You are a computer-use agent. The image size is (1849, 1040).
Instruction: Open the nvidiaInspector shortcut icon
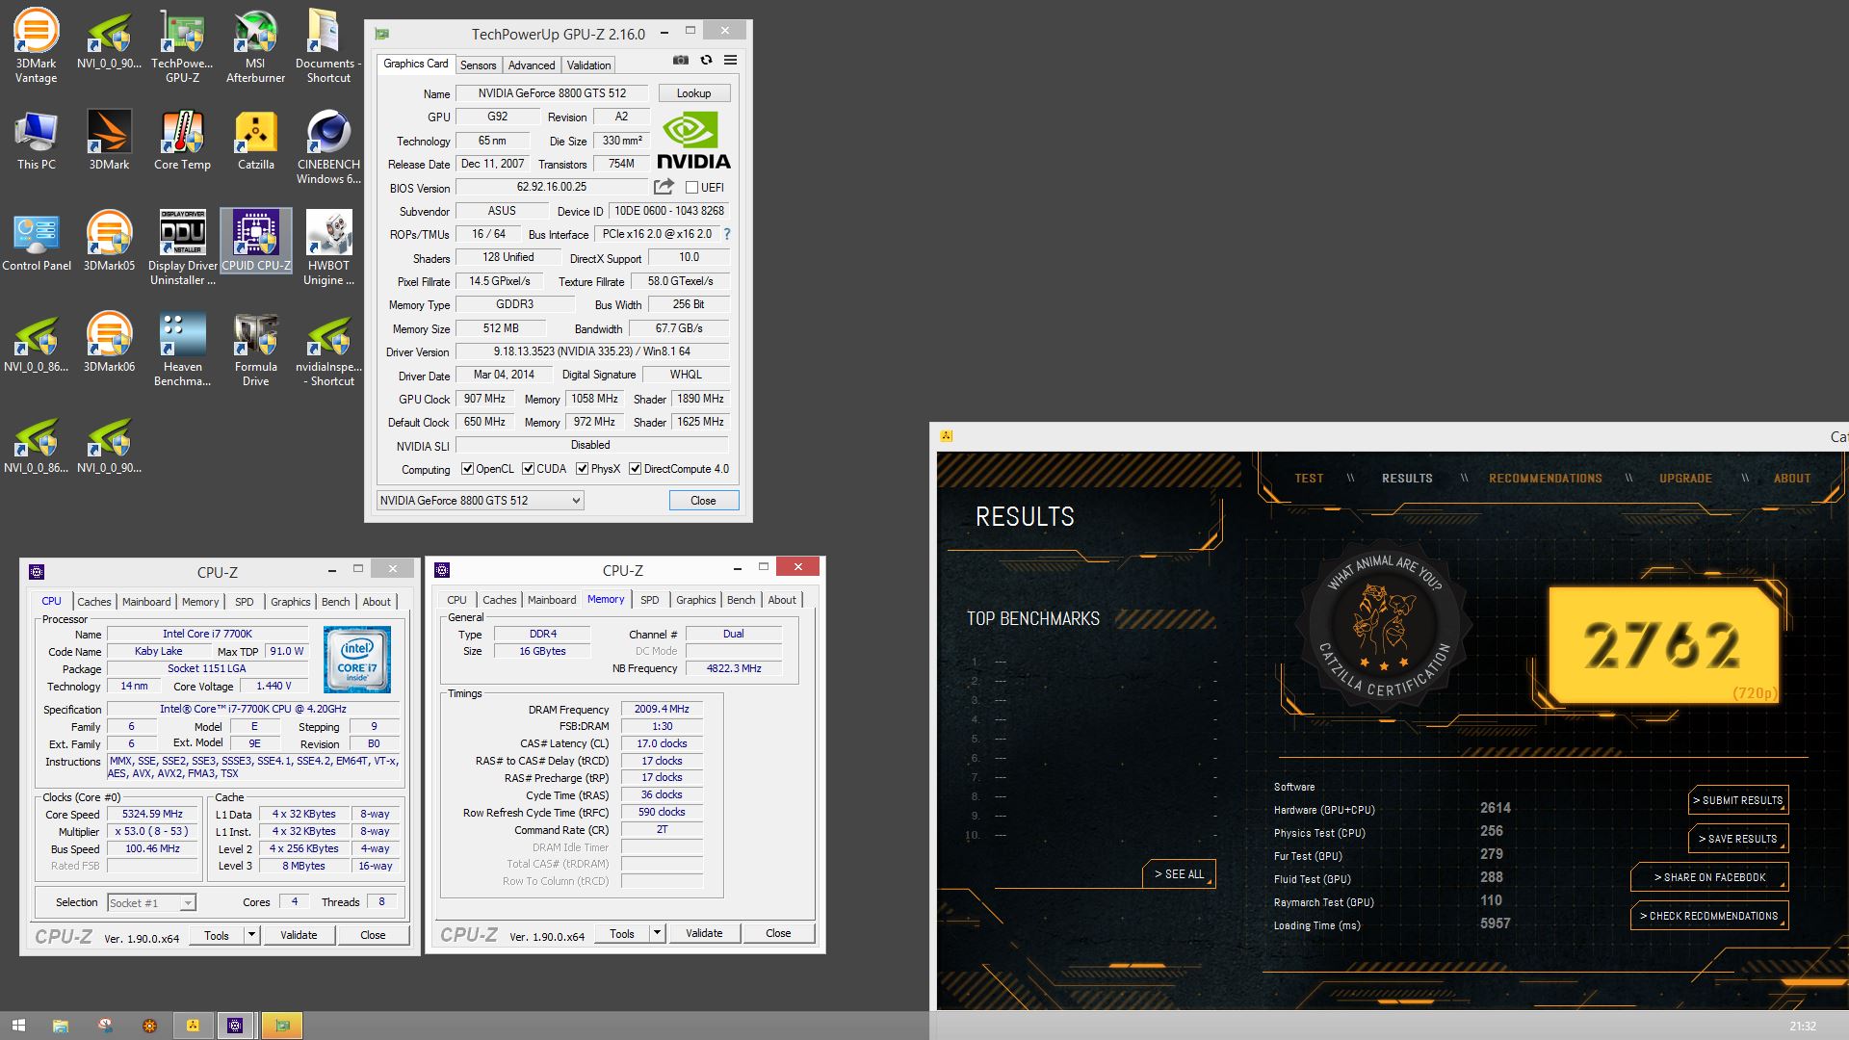coord(328,349)
